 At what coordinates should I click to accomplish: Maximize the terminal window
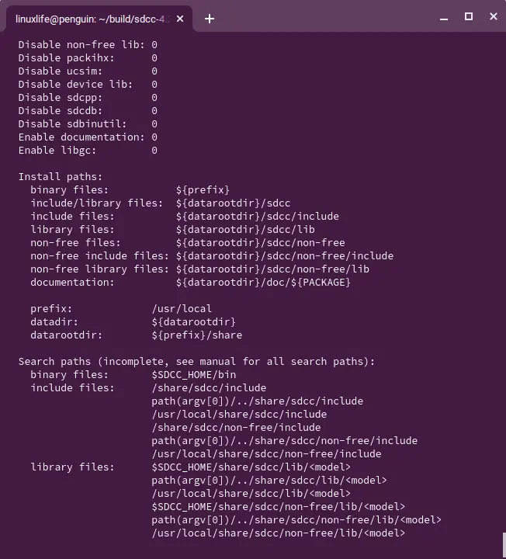point(469,16)
